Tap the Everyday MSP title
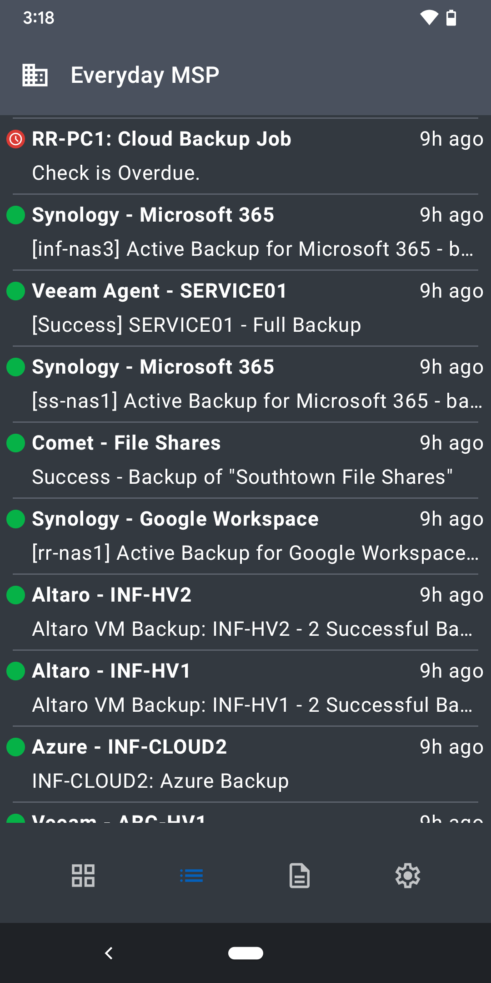The height and width of the screenshot is (983, 491). tap(145, 75)
